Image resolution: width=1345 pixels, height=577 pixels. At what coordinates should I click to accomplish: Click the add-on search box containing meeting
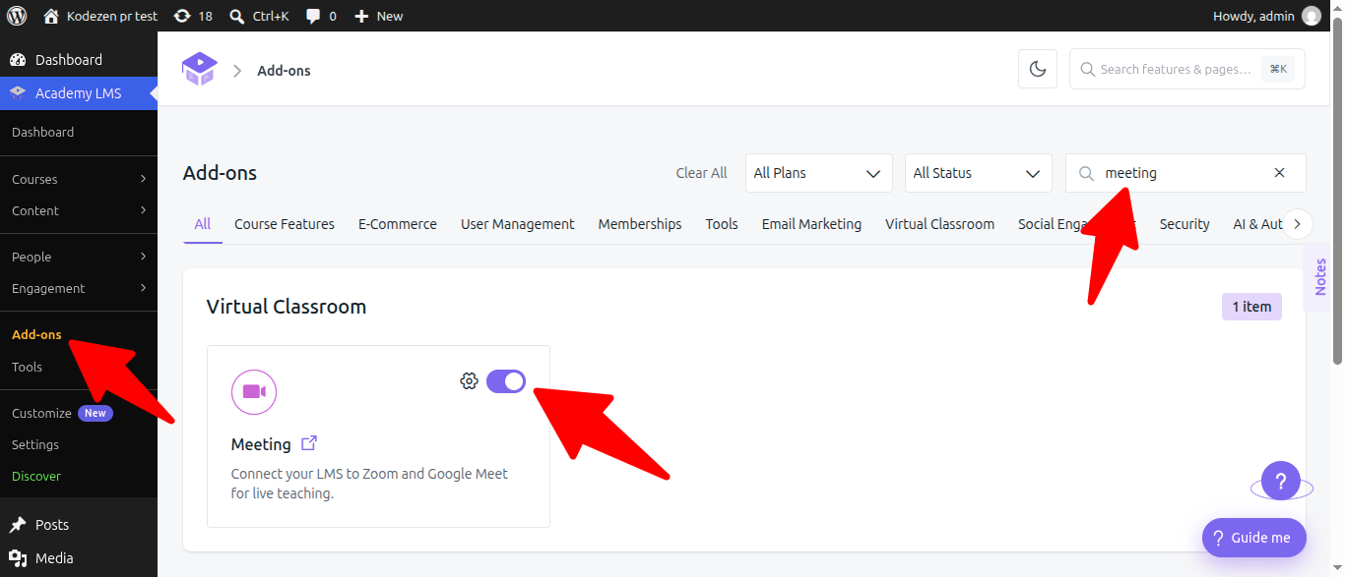(1185, 173)
